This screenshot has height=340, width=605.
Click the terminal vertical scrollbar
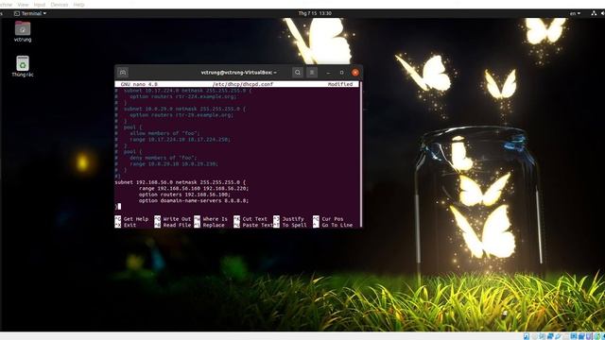(361, 154)
